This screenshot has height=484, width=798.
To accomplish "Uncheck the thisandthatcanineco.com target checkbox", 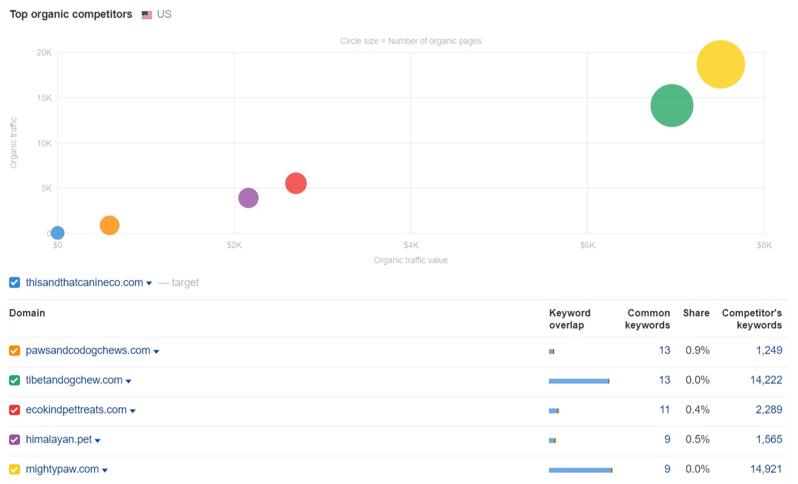I will coord(15,282).
